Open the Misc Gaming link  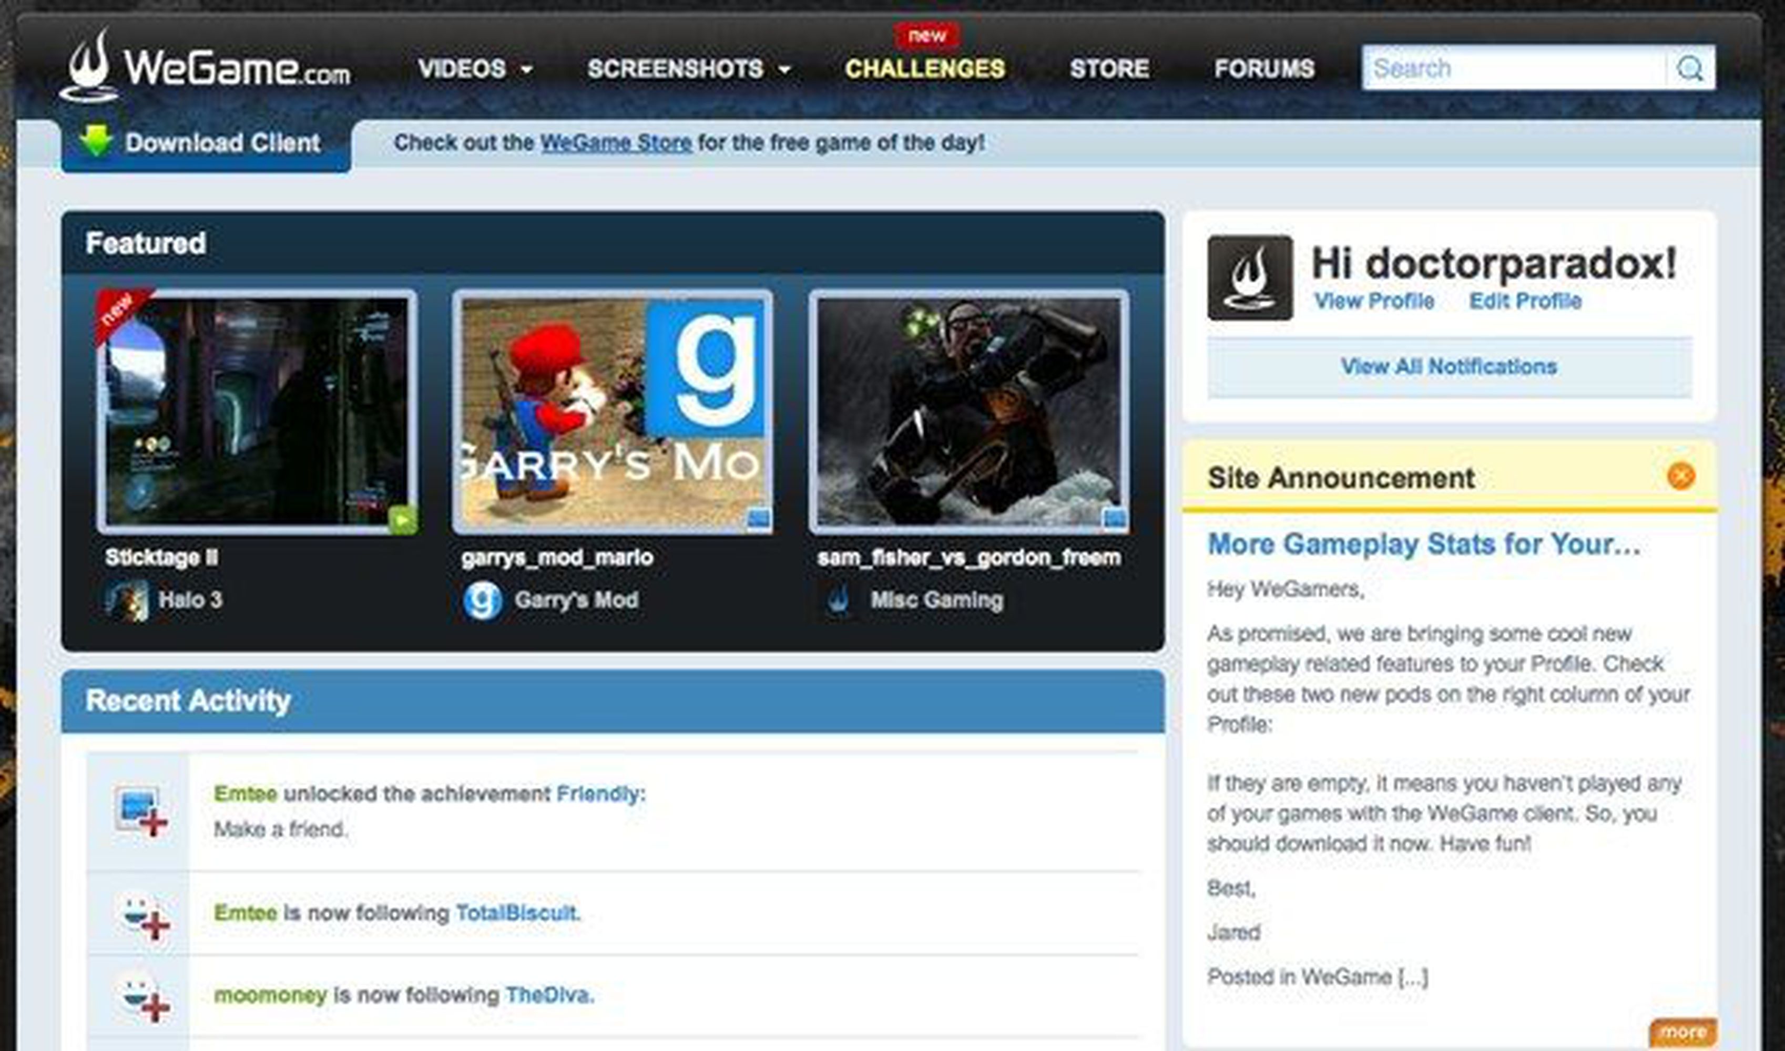(x=936, y=600)
